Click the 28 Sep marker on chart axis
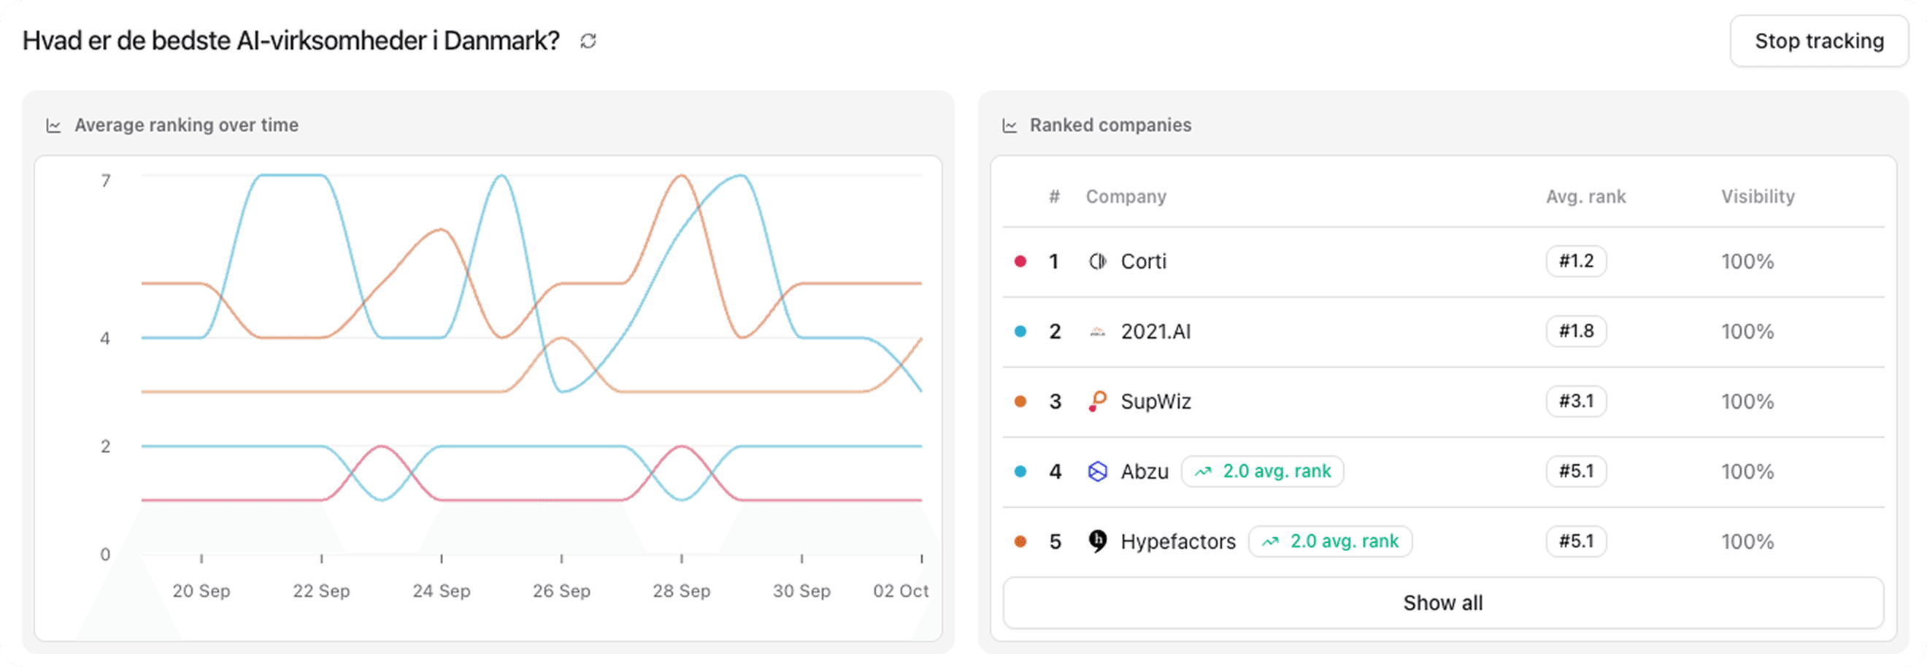 (x=681, y=590)
